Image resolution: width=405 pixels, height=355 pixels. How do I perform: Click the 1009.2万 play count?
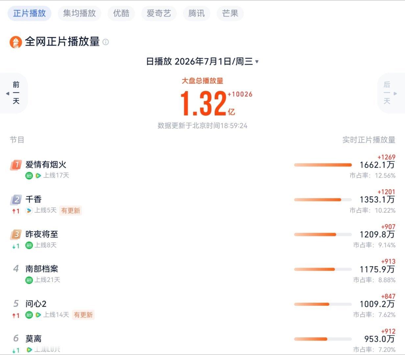pos(377,304)
